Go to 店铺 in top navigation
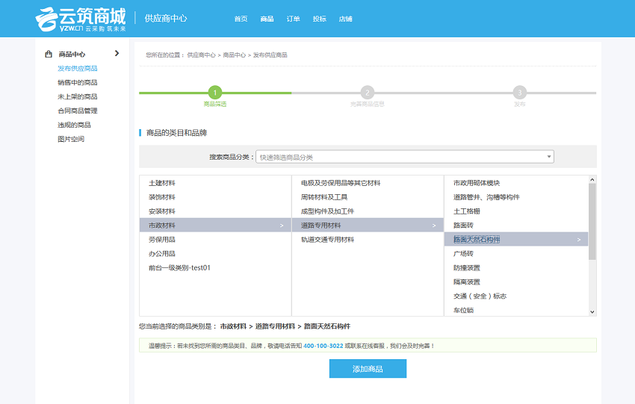The height and width of the screenshot is (404, 635). 345,19
